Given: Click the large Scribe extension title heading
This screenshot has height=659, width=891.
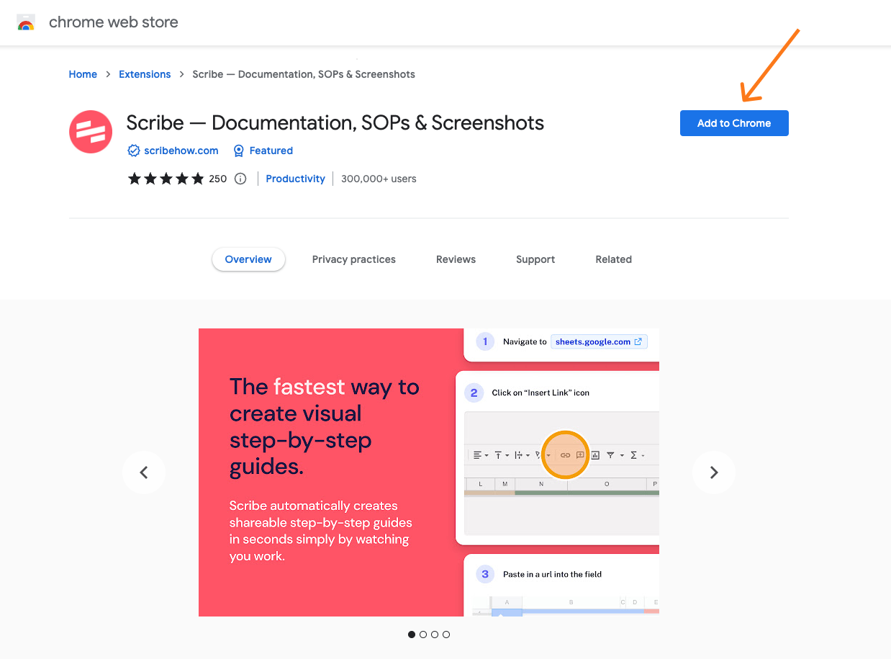Looking at the screenshot, I should [x=335, y=123].
